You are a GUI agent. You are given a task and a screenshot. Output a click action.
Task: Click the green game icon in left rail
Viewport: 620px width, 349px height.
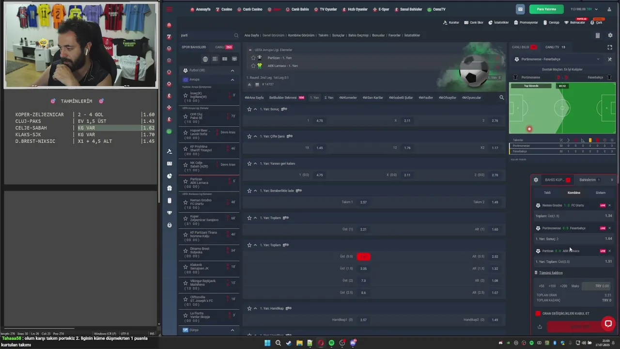pos(169,131)
